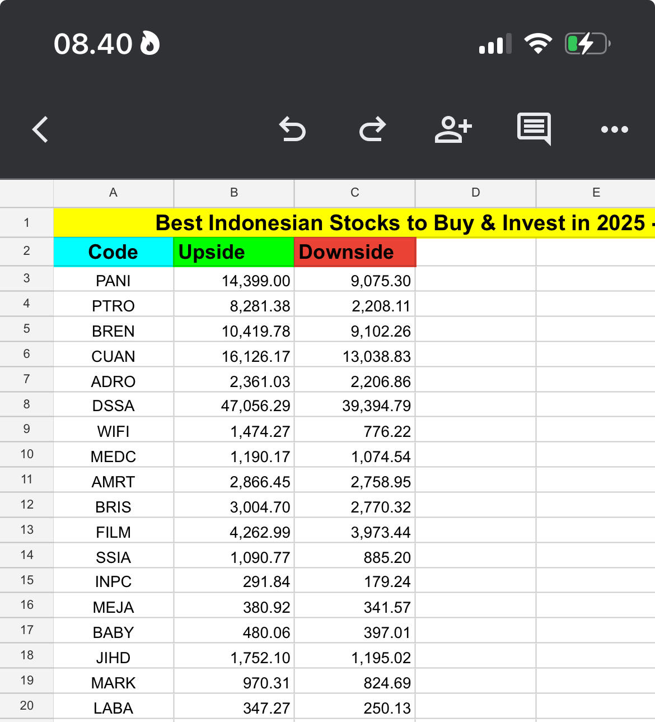The image size is (655, 722).
Task: Select row 8 header
Action: click(x=27, y=404)
